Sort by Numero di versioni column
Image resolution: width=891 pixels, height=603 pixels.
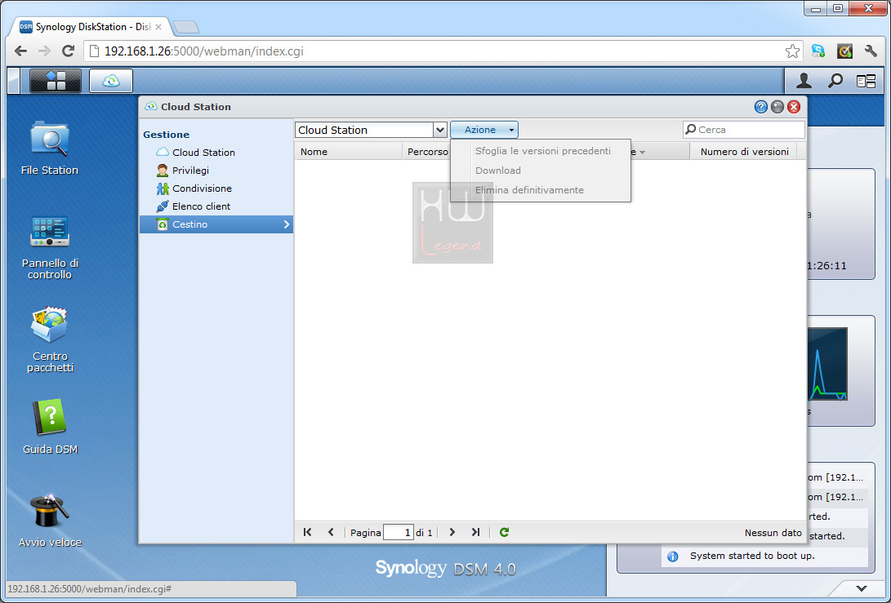(744, 152)
